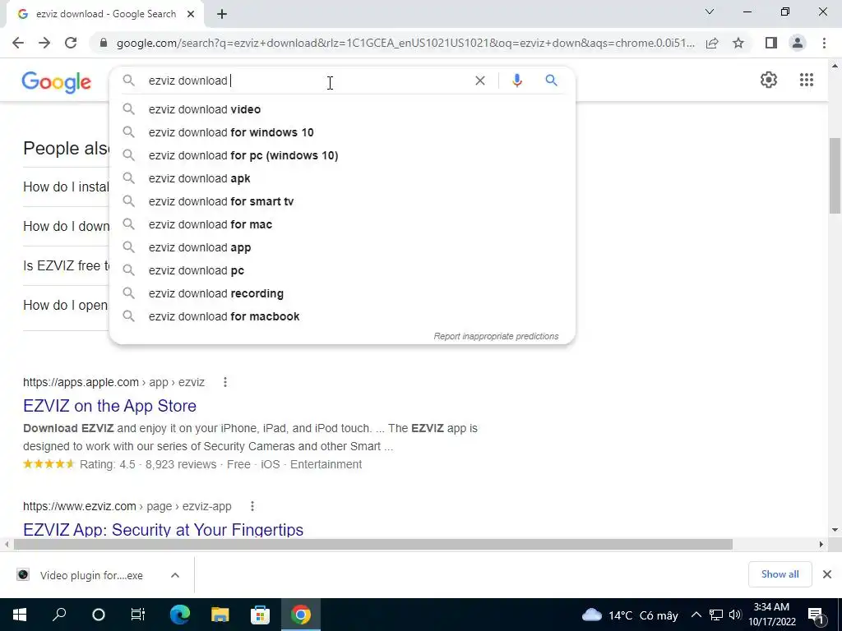Select suggestion ezviz download for smart tv
This screenshot has width=842, height=631.
tap(343, 202)
